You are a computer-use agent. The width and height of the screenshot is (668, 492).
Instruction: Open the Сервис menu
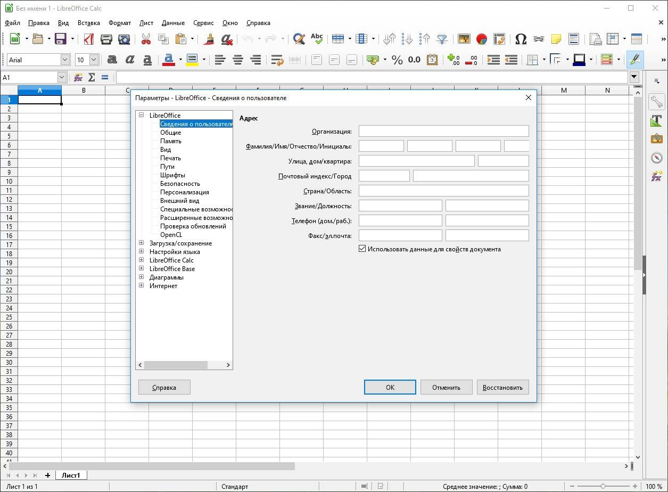tap(203, 23)
